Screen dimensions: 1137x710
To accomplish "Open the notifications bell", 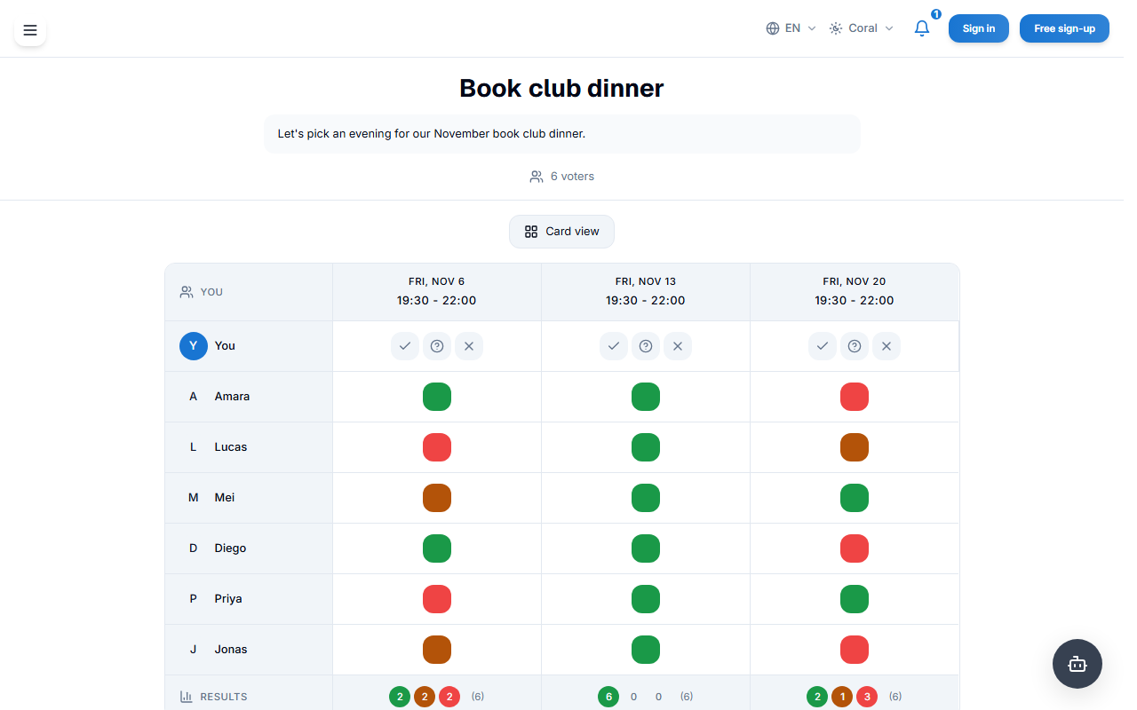I will [922, 28].
